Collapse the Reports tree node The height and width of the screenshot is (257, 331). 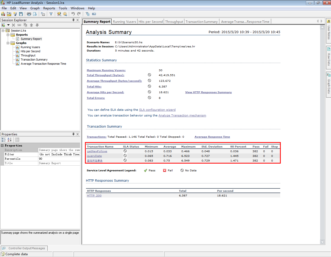8,35
